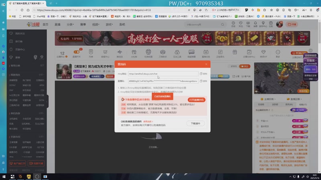Open the VIP diamond icon
Screen dimensions: 321x180
[x=263, y=54]
